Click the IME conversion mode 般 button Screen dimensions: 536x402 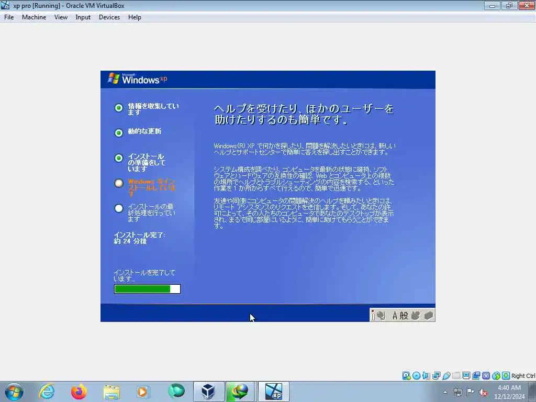404,315
